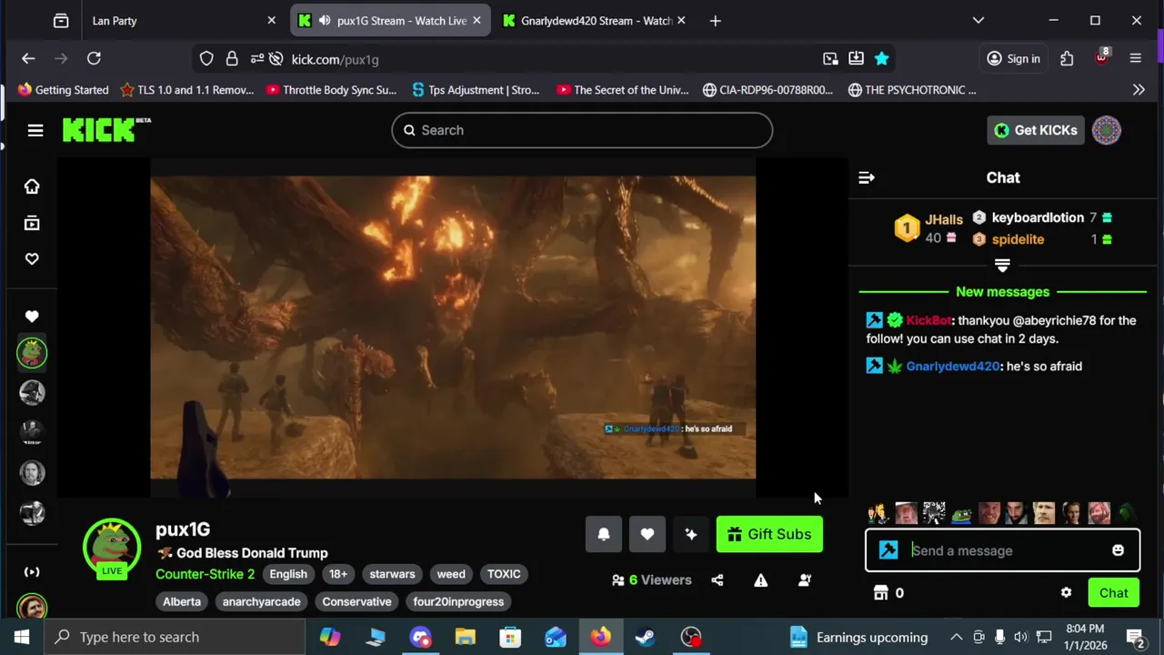This screenshot has width=1164, height=655.
Task: Expand the chat leaderboard dropdown arrow
Action: tap(1002, 266)
